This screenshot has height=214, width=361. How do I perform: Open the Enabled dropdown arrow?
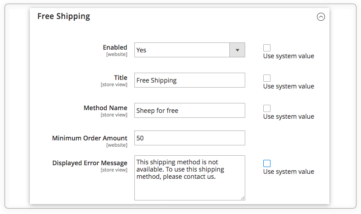pos(237,50)
